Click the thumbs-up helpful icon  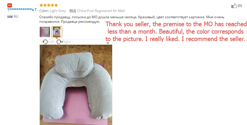(234, 6)
